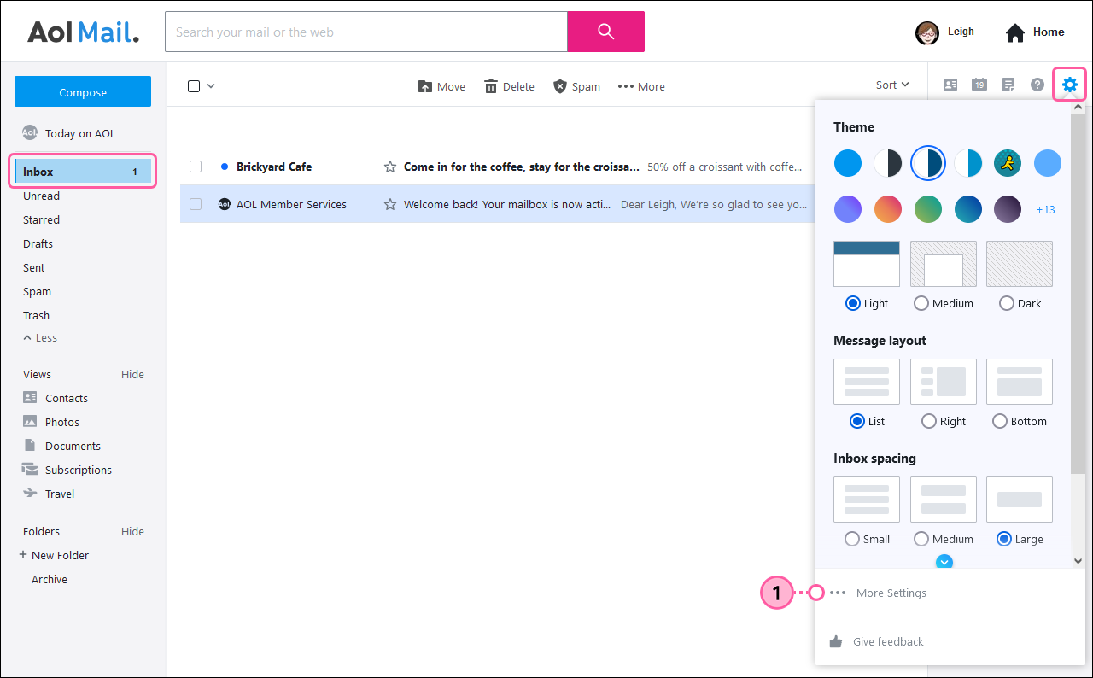Collapse folder list with Less
The image size is (1093, 678).
[40, 338]
